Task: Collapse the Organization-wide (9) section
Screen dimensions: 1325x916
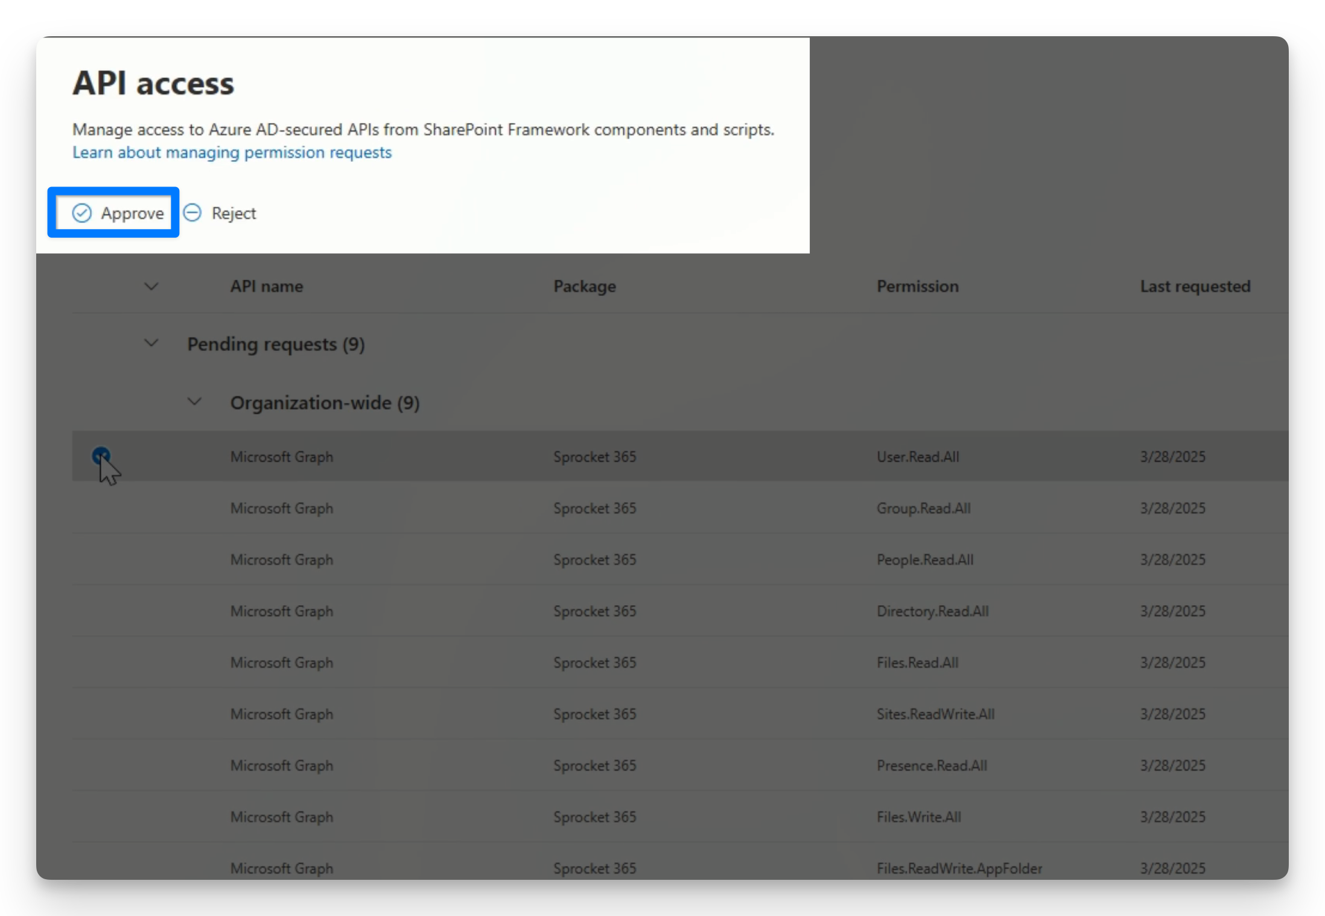Action: coord(194,401)
